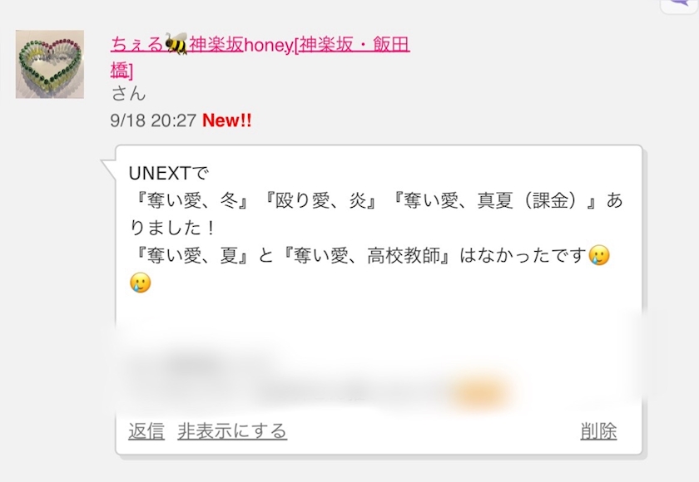Select the 『奪い愛、冬』 title text
This screenshot has height=482, width=699.
tap(192, 201)
